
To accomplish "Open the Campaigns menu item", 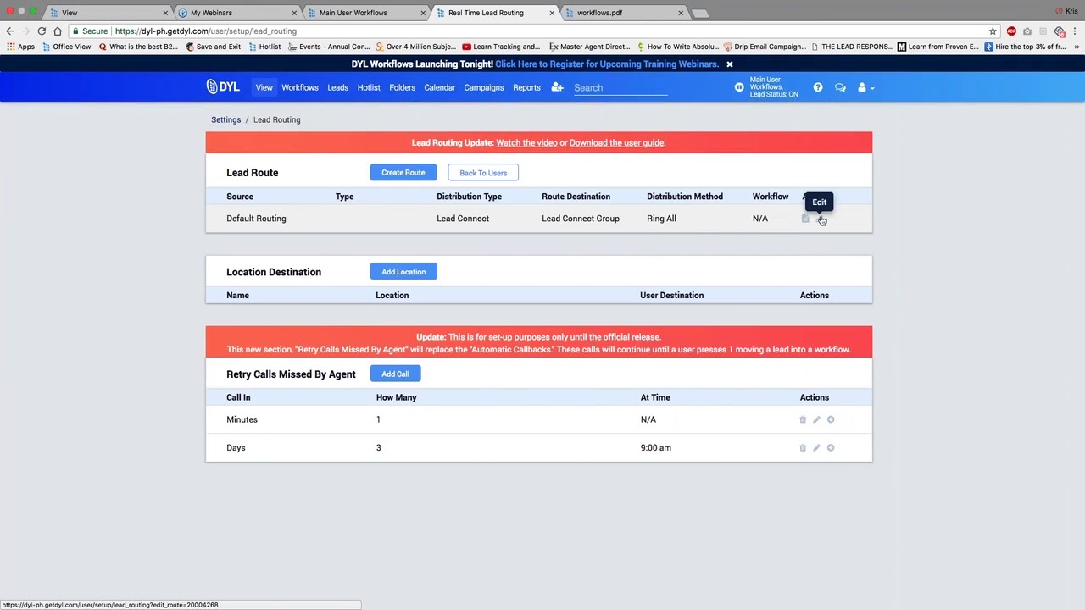I will point(484,87).
